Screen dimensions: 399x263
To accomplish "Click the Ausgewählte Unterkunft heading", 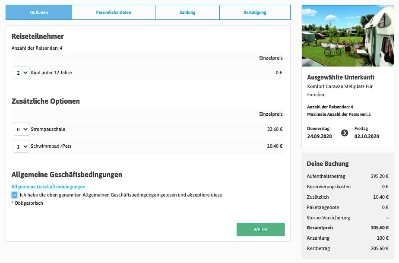I will (x=340, y=78).
